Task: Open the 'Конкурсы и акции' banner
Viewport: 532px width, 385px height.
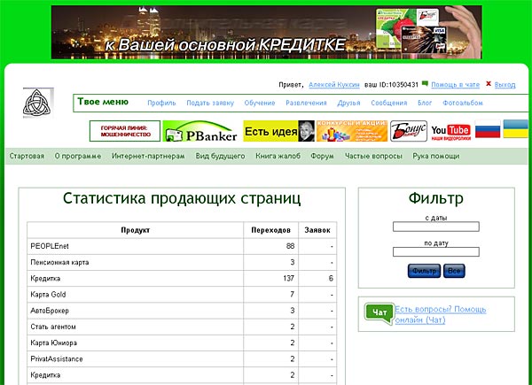Action: point(352,131)
